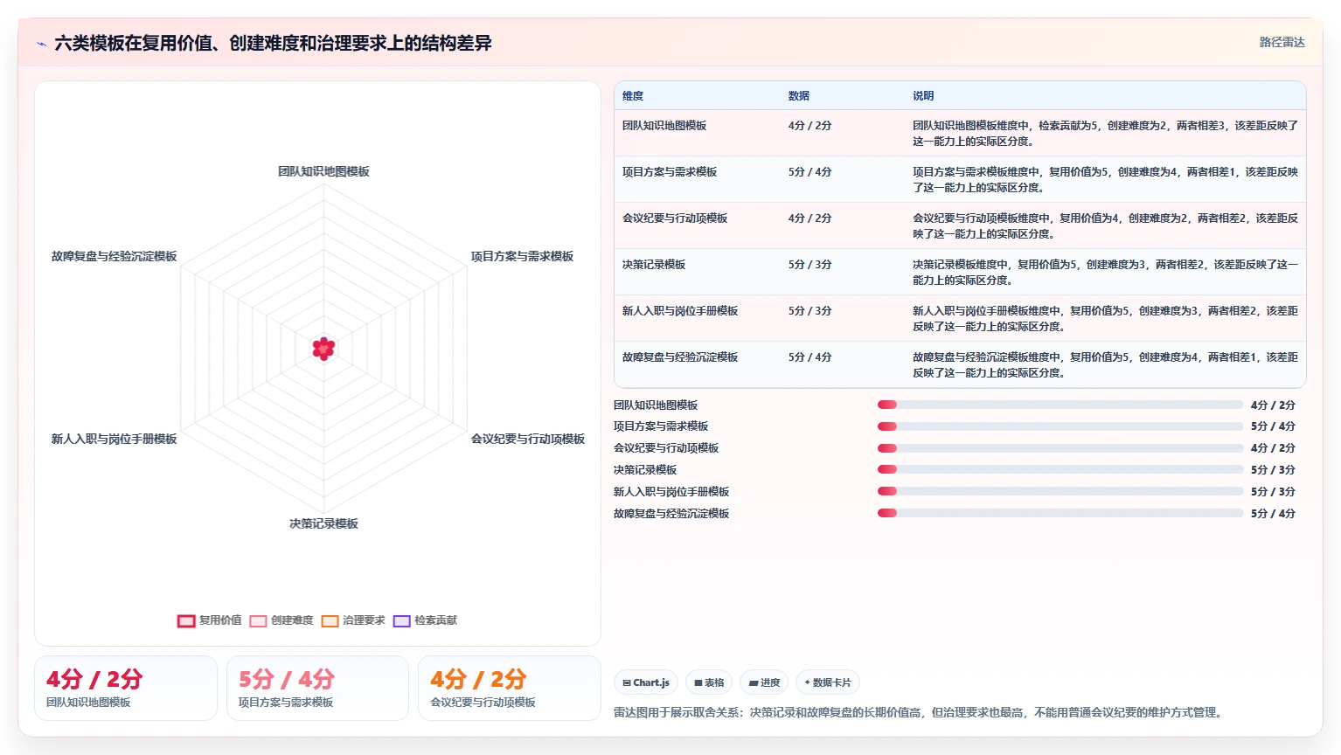
Task: Select the 项目方案与需求模板 table row name
Action: point(670,172)
